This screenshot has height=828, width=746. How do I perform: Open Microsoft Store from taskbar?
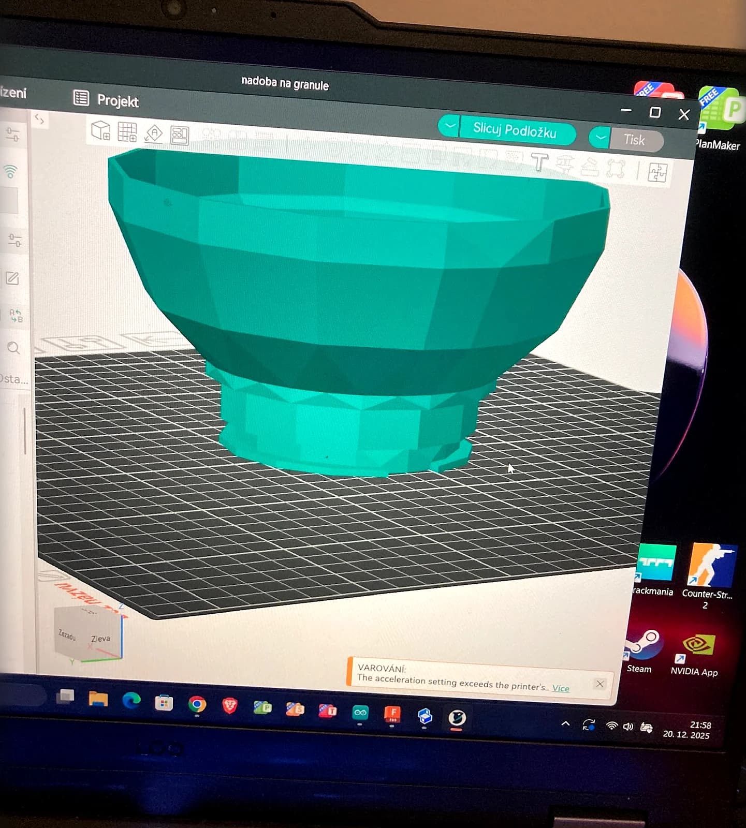[x=164, y=703]
